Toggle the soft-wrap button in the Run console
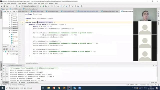 7,74
